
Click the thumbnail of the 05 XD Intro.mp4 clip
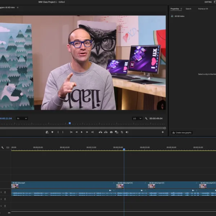[15, 186]
